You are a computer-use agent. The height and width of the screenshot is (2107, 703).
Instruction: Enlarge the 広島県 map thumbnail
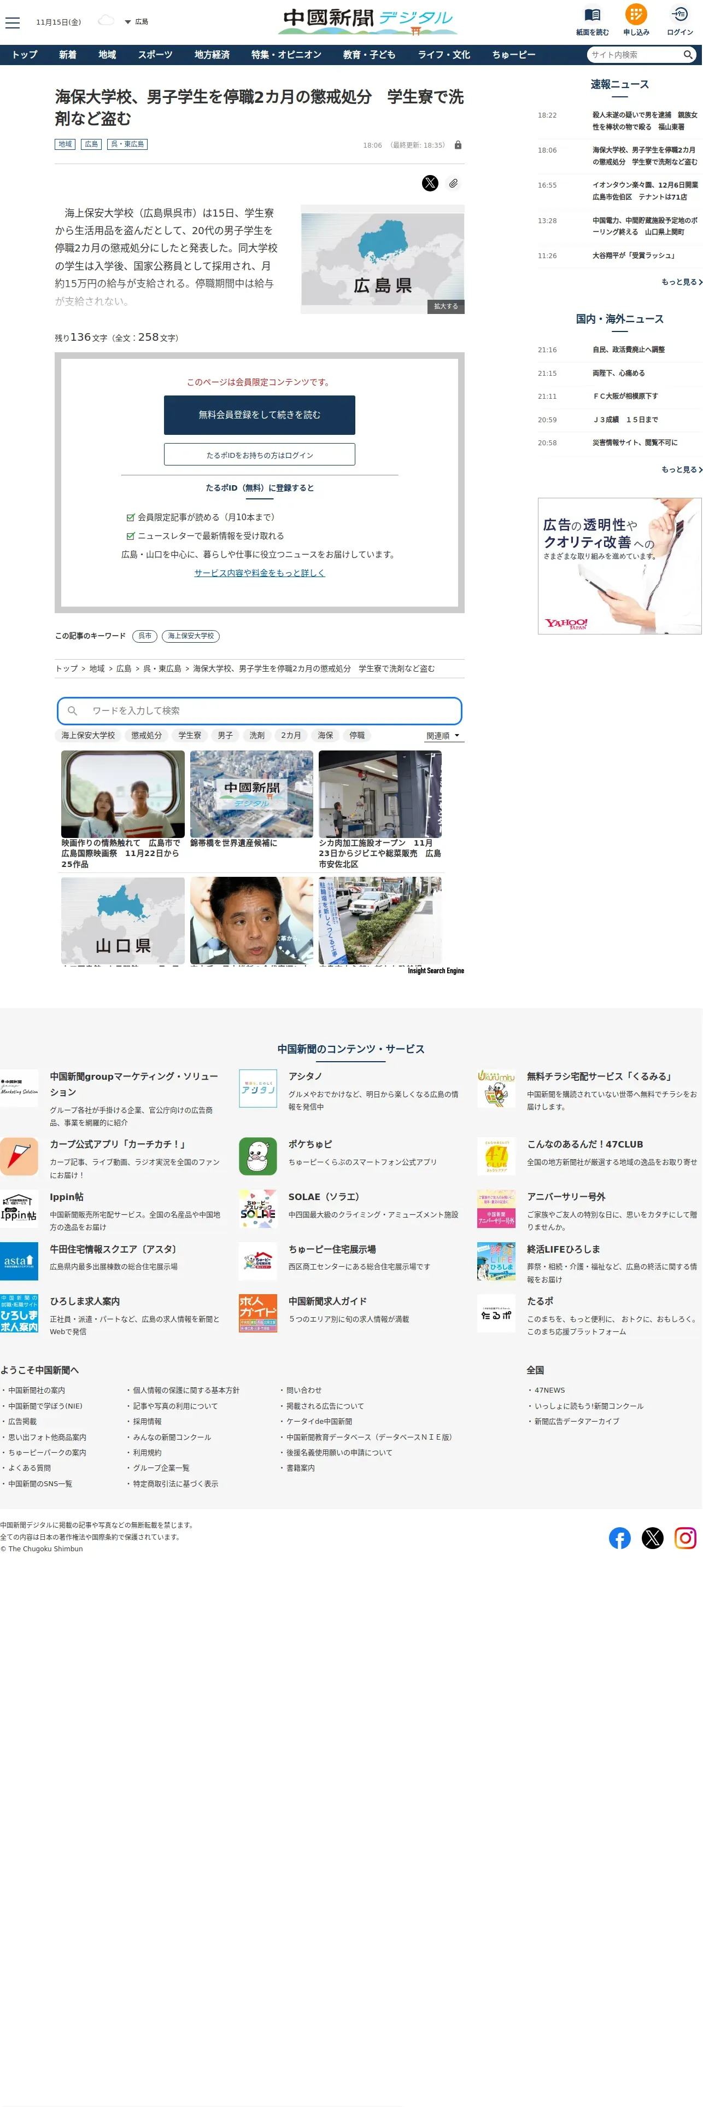pos(446,306)
